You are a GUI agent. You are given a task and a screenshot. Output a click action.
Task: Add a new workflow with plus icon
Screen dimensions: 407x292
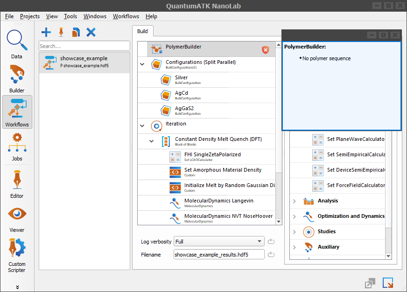(x=46, y=32)
